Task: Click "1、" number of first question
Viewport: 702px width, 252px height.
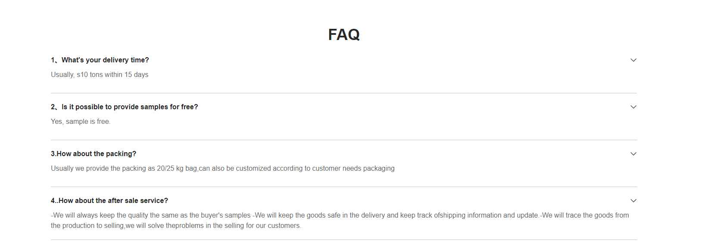Action: pos(55,60)
